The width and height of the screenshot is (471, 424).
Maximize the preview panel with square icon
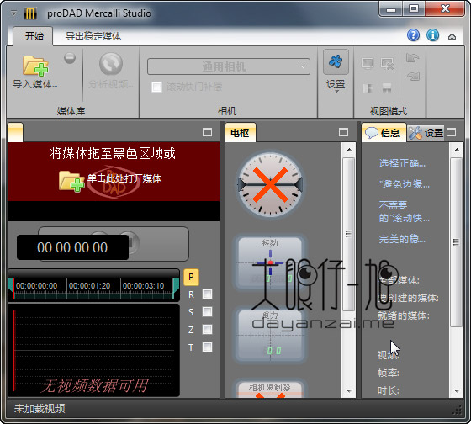(207, 132)
